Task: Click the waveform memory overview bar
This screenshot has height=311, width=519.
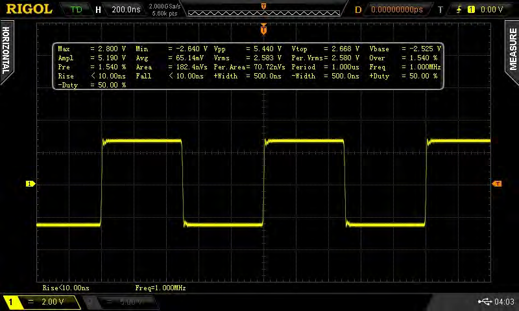Action: pos(264,13)
